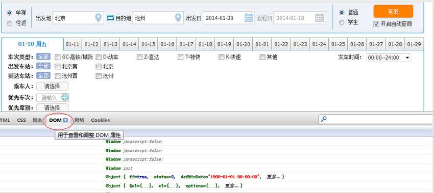
Task: Select the 01-20 date tab
Action: click(x=243, y=44)
